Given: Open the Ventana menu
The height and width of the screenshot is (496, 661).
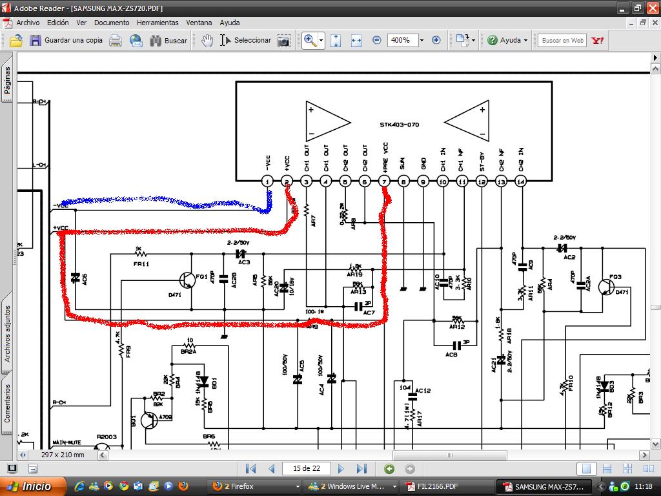Looking at the screenshot, I should 199,23.
